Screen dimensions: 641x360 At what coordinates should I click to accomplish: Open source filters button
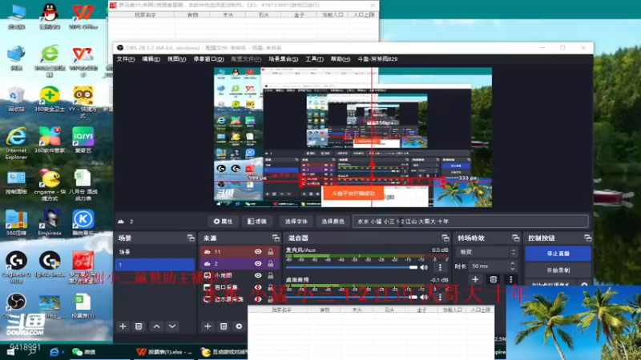coord(256,222)
